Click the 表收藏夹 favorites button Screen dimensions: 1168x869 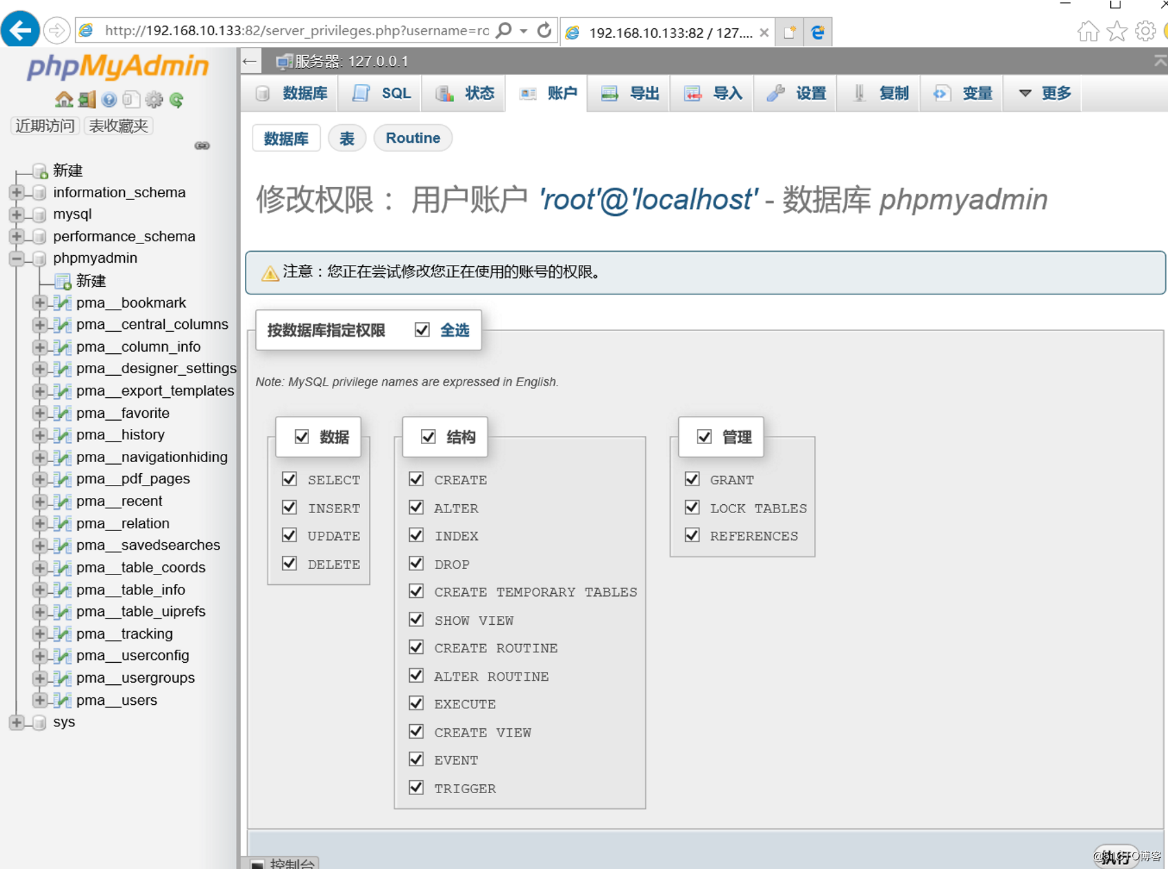[118, 126]
